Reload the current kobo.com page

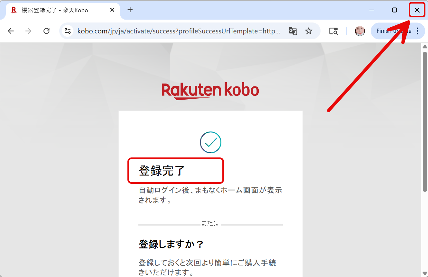pos(46,31)
